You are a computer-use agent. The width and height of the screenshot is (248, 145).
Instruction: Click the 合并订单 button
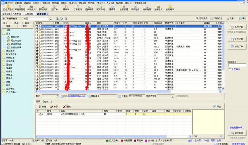237,39
